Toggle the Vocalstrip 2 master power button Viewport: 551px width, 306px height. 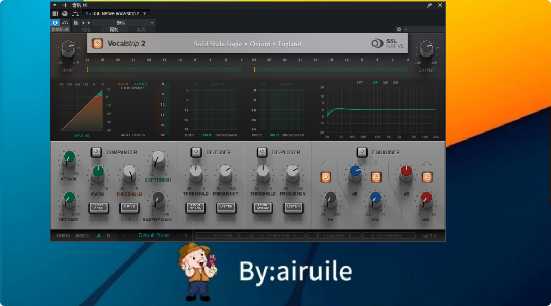click(97, 43)
